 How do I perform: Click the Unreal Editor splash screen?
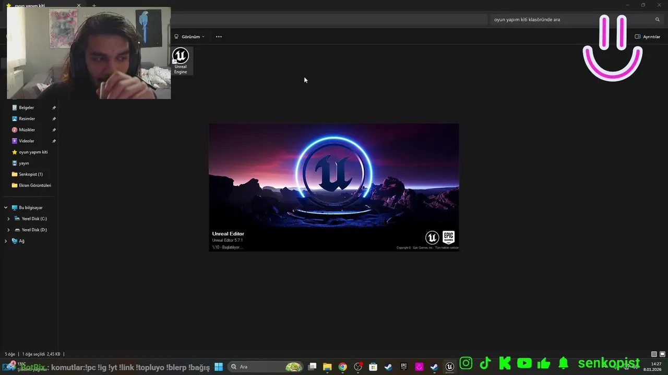click(334, 187)
